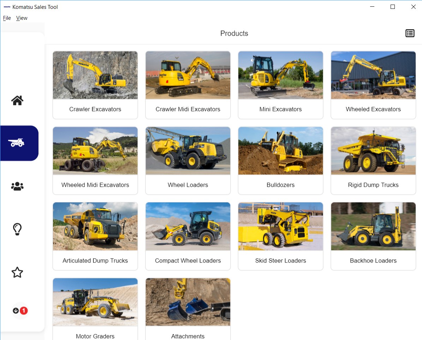This screenshot has width=422, height=340.
Task: Maximize the Komatsu Sales Tool window
Action: 393,7
